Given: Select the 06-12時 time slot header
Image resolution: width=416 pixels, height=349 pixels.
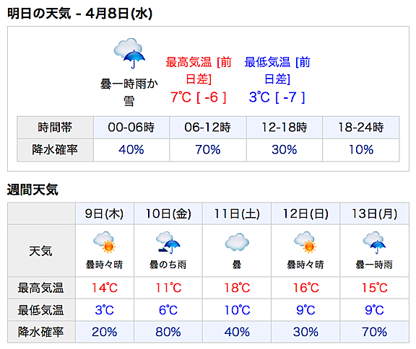Looking at the screenshot, I should pyautogui.click(x=208, y=128).
